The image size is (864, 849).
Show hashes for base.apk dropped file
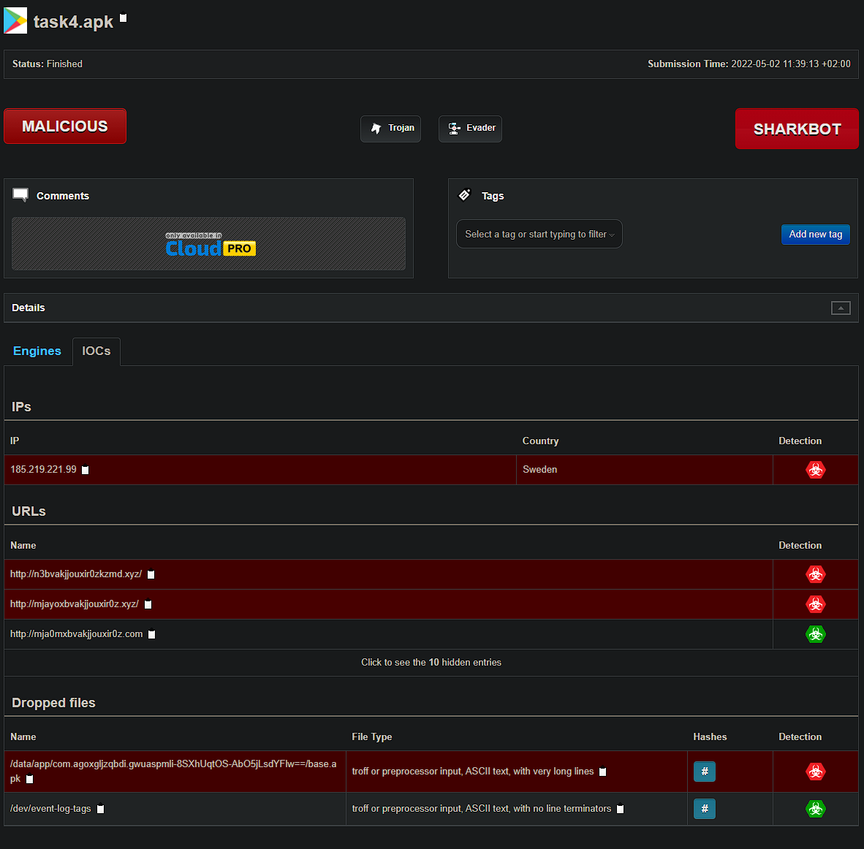point(704,772)
